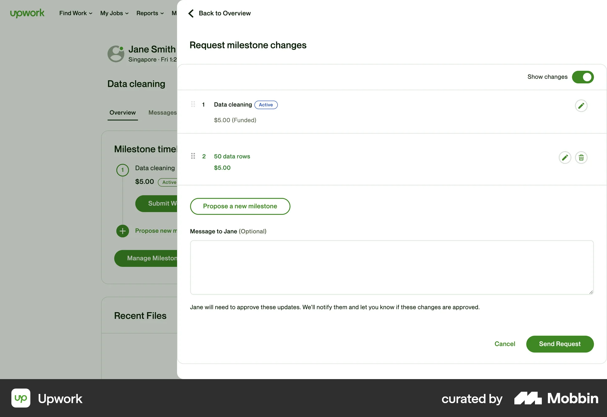Delete the 50 data rows milestone via trash icon

click(581, 157)
